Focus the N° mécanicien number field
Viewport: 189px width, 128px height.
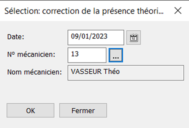(x=87, y=55)
